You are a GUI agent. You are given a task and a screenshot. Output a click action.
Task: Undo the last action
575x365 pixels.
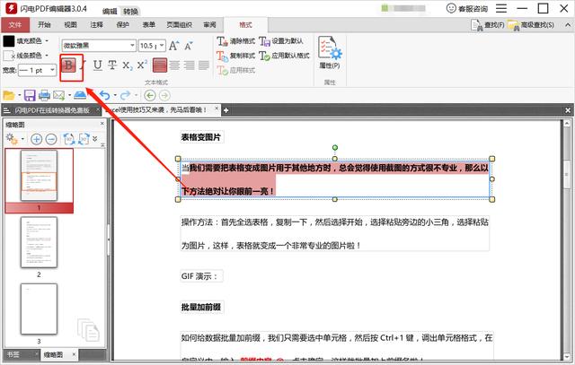click(x=105, y=96)
